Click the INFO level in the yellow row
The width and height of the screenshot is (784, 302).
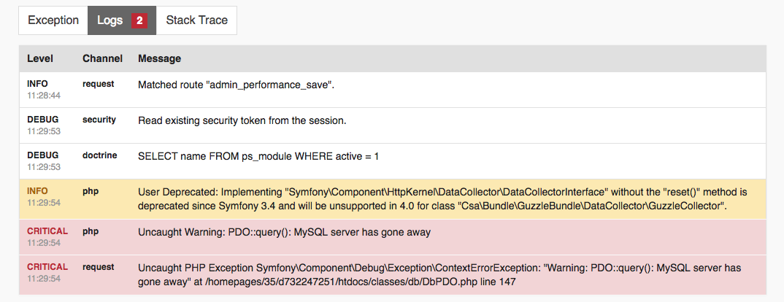37,191
